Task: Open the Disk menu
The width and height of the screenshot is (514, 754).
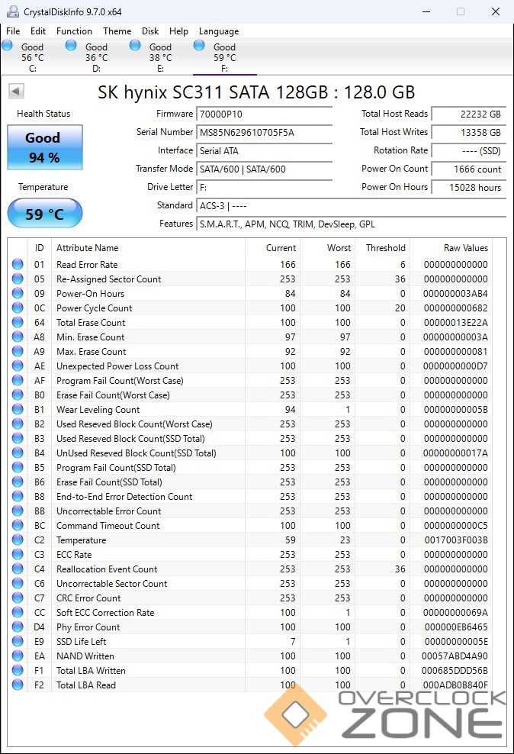Action: point(150,31)
